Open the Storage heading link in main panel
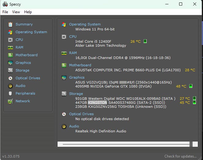The width and height of the screenshot is (203, 160). point(76,94)
